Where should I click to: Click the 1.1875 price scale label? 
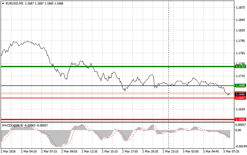click(240, 8)
